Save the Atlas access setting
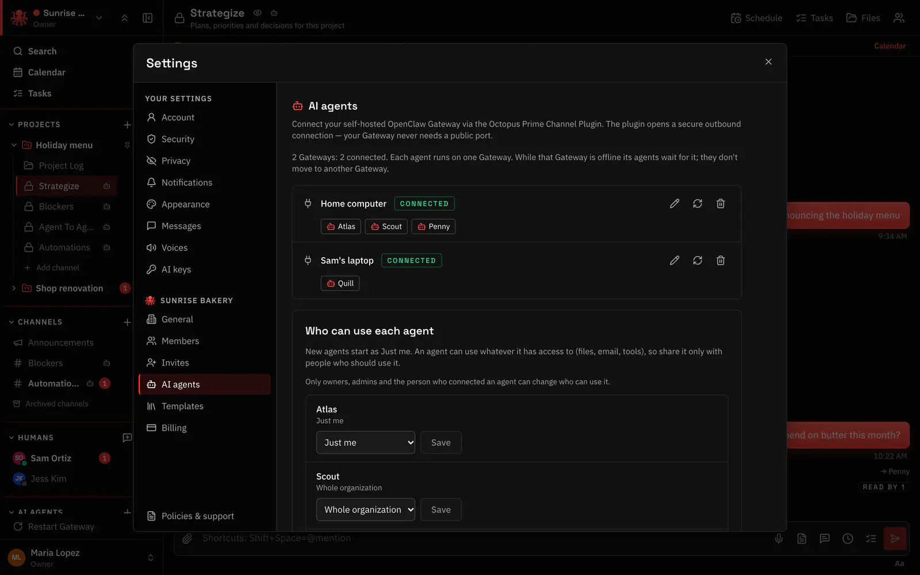The height and width of the screenshot is (575, 920). pyautogui.click(x=441, y=443)
